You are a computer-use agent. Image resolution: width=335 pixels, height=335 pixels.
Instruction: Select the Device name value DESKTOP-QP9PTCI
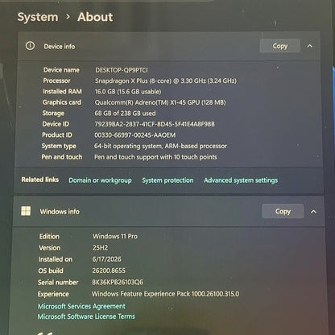pyautogui.click(x=122, y=70)
